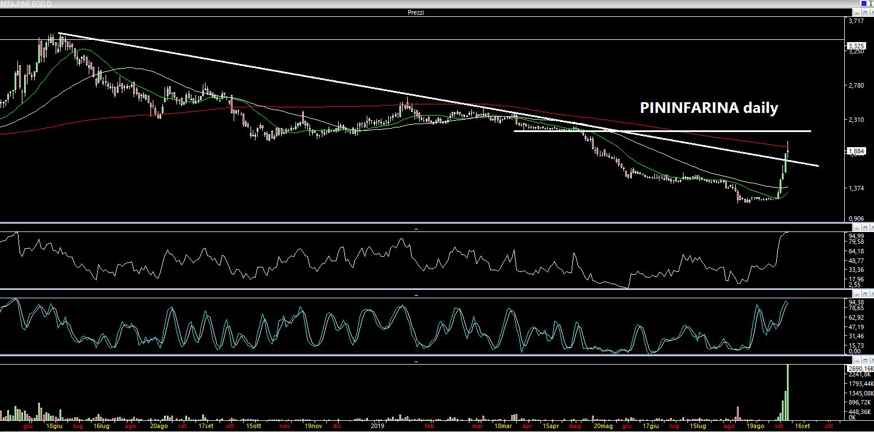Screen dimensions: 874x432
Task: Maximize the volume panel at the bottom
Action: (865, 360)
